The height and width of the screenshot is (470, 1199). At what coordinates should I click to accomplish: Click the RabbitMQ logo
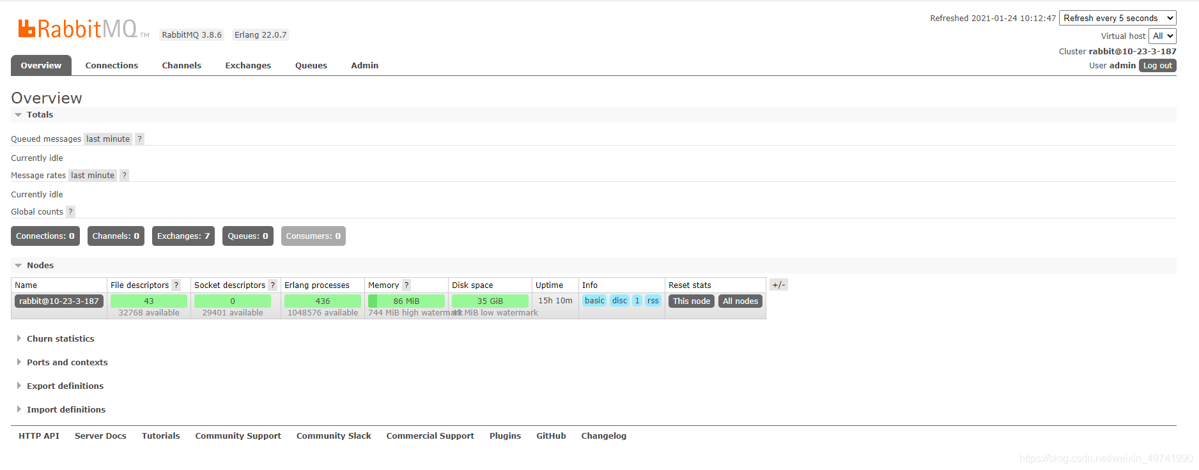[x=83, y=29]
